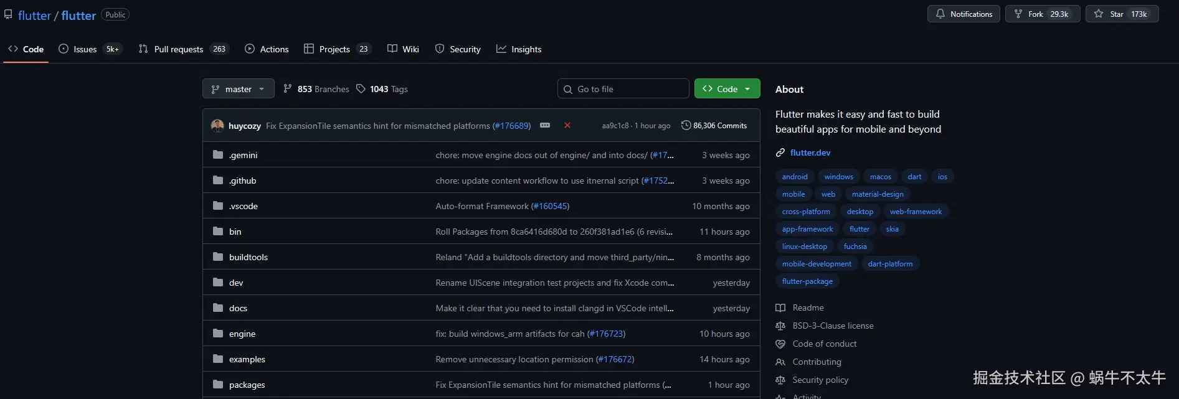Open the green Code dropdown
The image size is (1179, 399).
727,89
